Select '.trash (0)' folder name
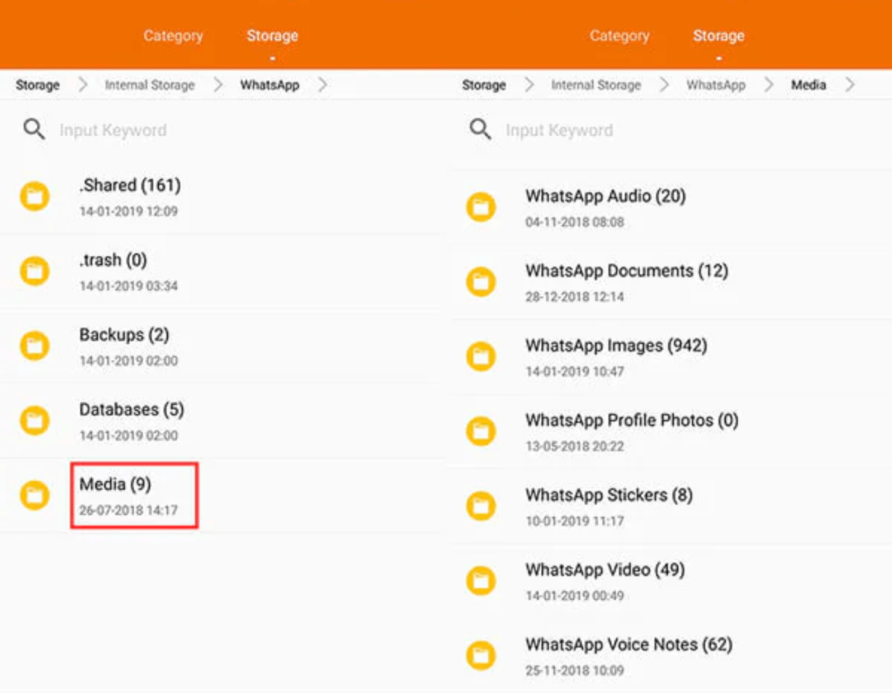 113,260
